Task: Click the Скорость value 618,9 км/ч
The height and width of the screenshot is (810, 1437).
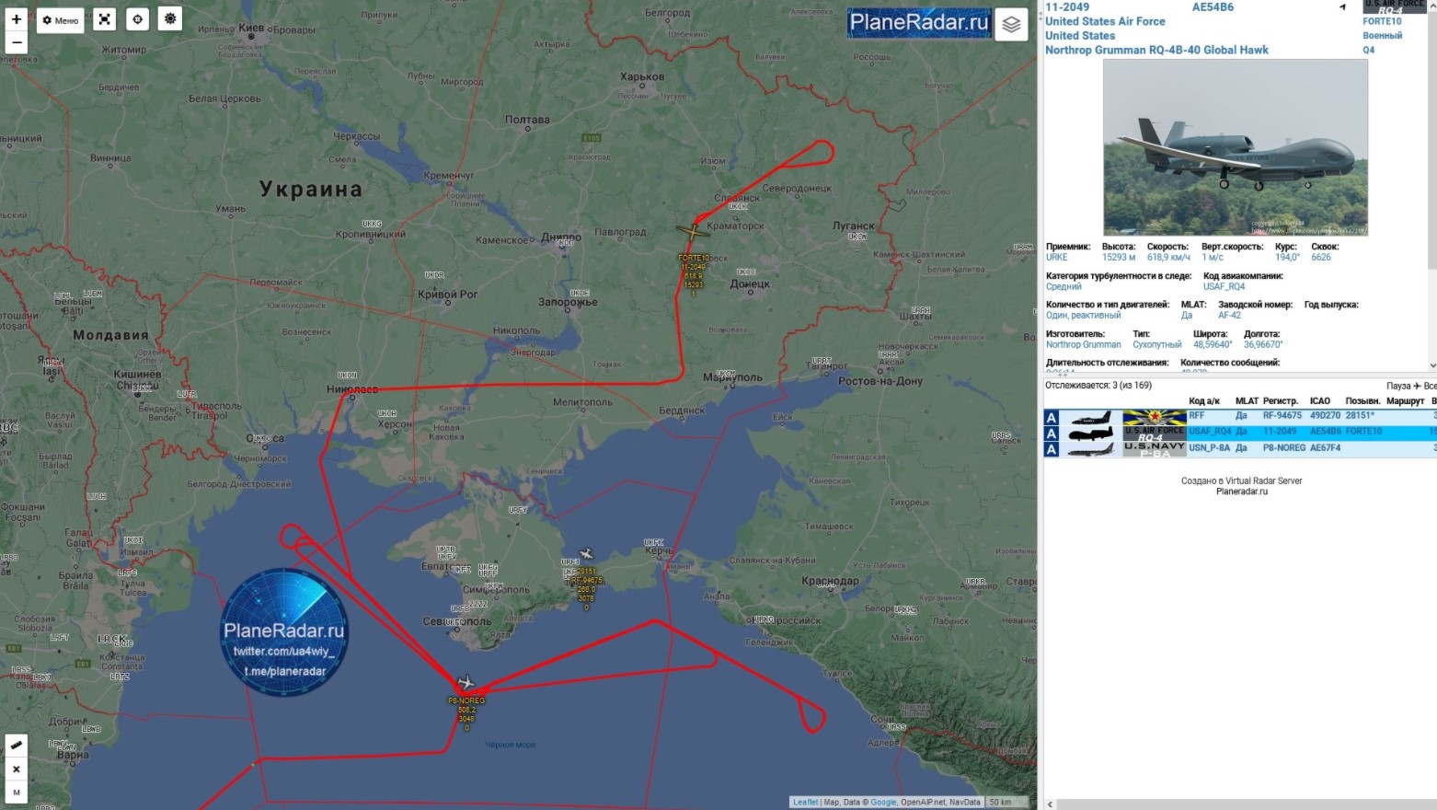Action: [x=1168, y=258]
